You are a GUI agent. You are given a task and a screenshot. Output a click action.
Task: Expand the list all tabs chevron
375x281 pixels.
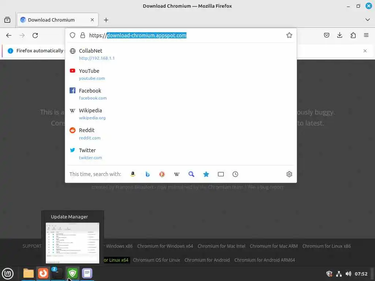(368, 20)
